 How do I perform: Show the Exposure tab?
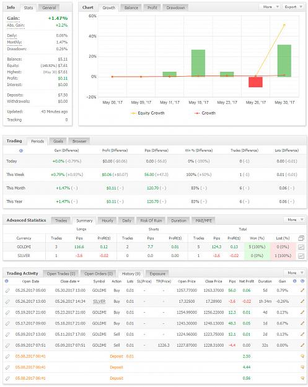[x=157, y=274]
